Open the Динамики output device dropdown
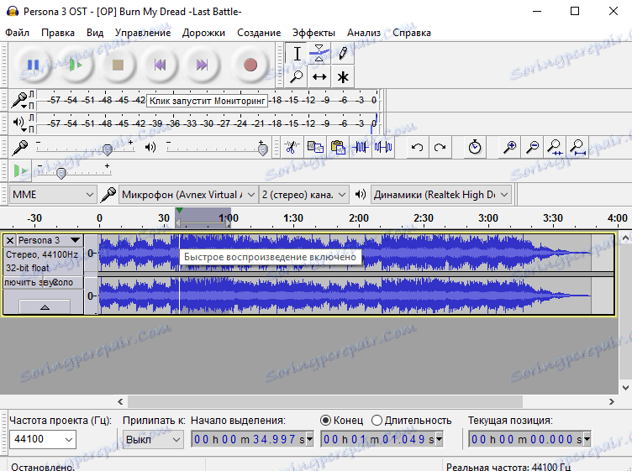 [440, 195]
